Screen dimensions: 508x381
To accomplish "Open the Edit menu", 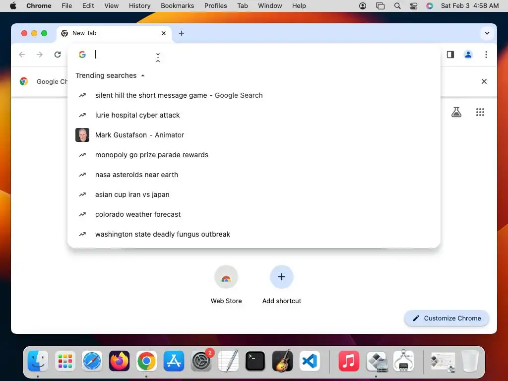I will 88,6.
